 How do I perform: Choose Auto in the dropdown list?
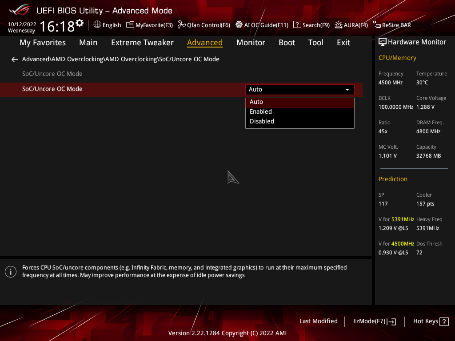click(300, 102)
